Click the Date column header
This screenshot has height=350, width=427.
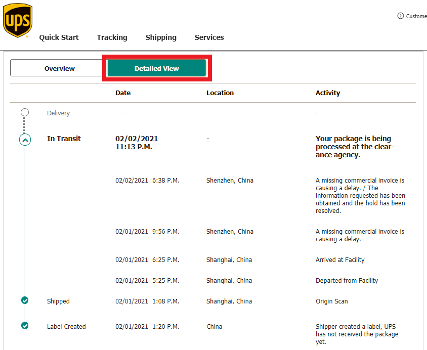pyautogui.click(x=123, y=93)
